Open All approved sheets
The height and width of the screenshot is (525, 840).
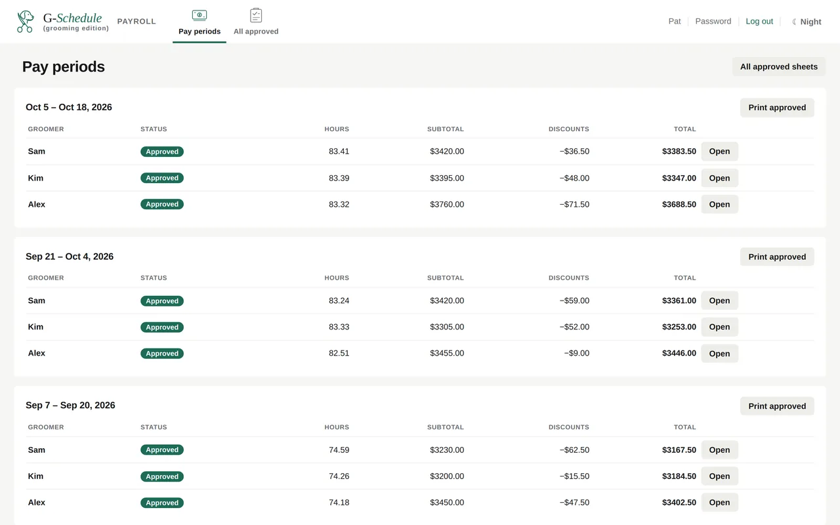pos(779,66)
